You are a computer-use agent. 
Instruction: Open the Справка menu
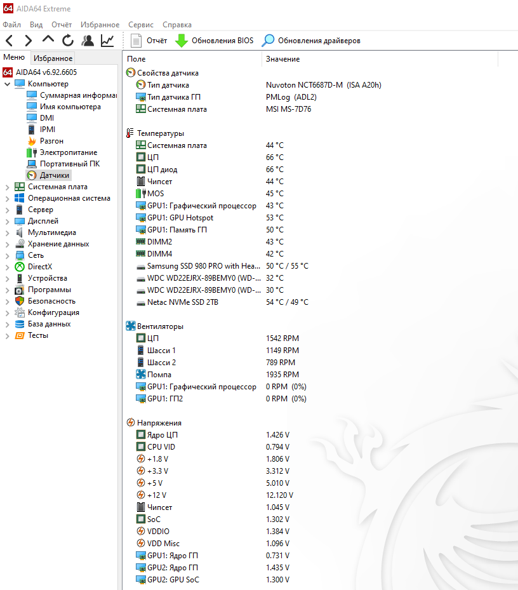tap(177, 25)
